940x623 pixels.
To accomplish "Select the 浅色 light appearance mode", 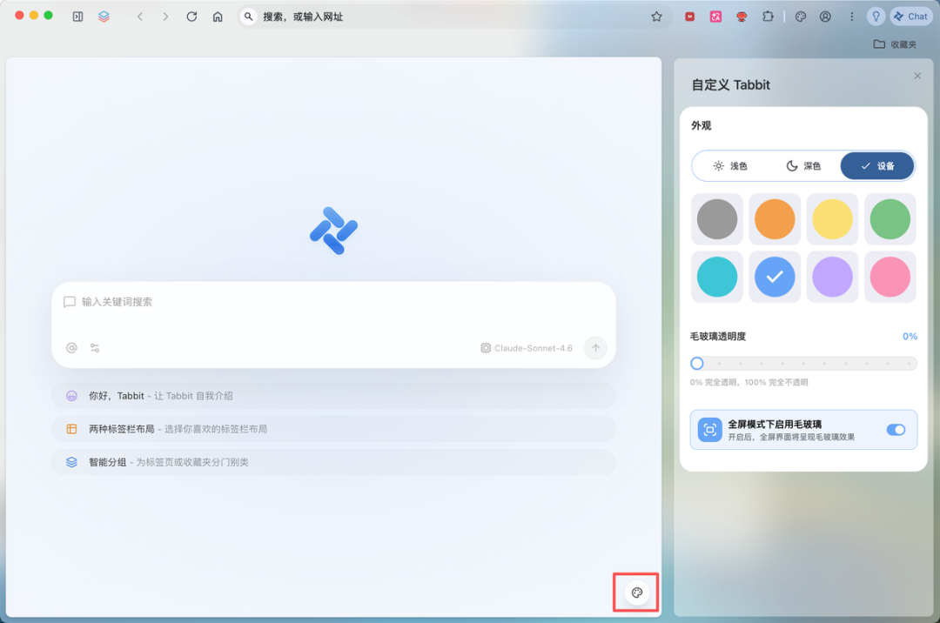I will tap(729, 166).
